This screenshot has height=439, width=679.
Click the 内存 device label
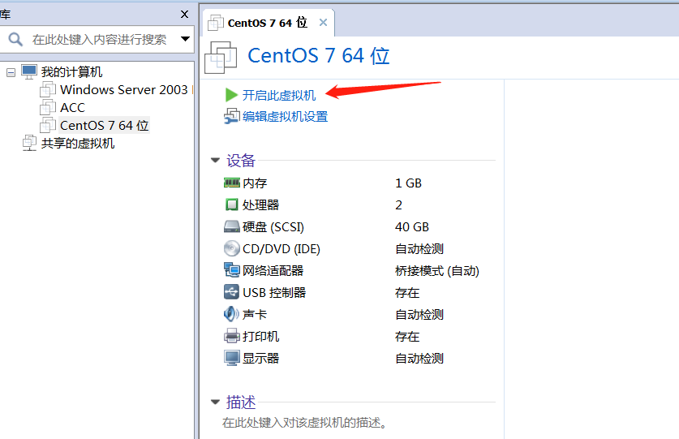(255, 183)
